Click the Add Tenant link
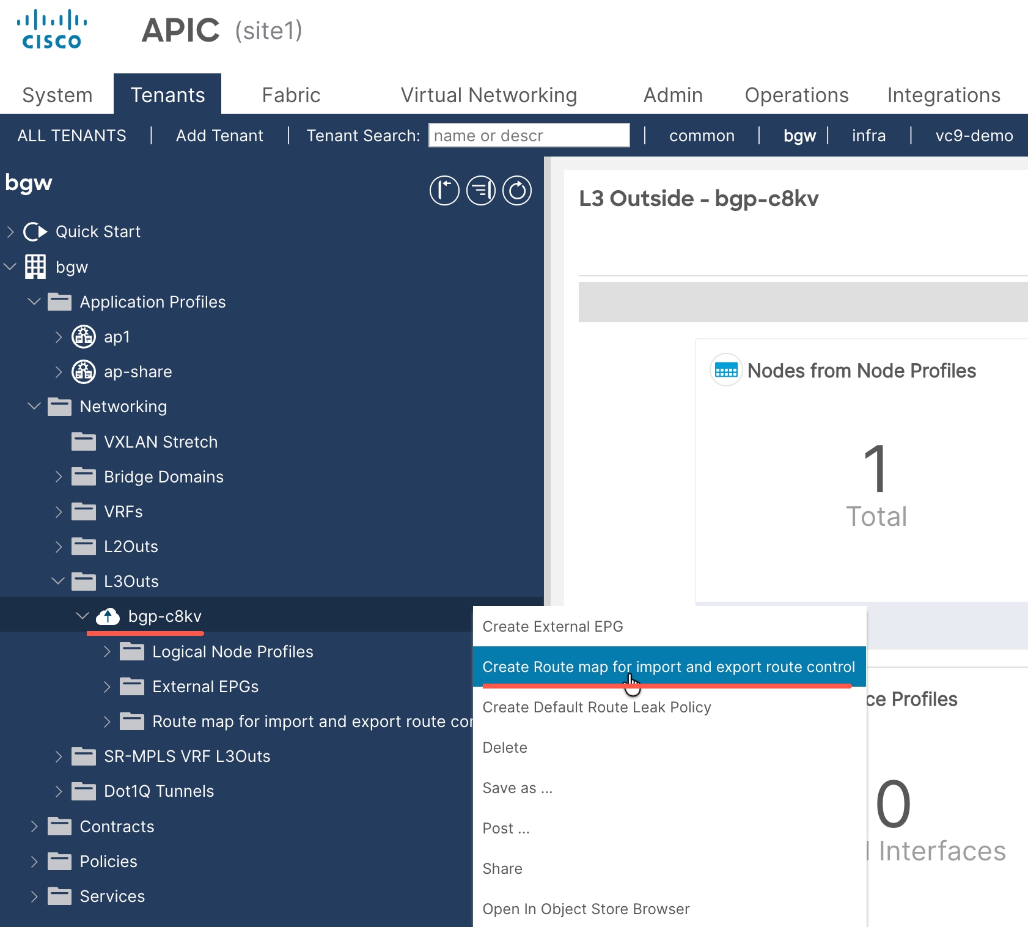Image resolution: width=1028 pixels, height=927 pixels. (219, 135)
